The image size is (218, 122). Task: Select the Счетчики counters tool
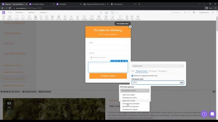click(59, 18)
